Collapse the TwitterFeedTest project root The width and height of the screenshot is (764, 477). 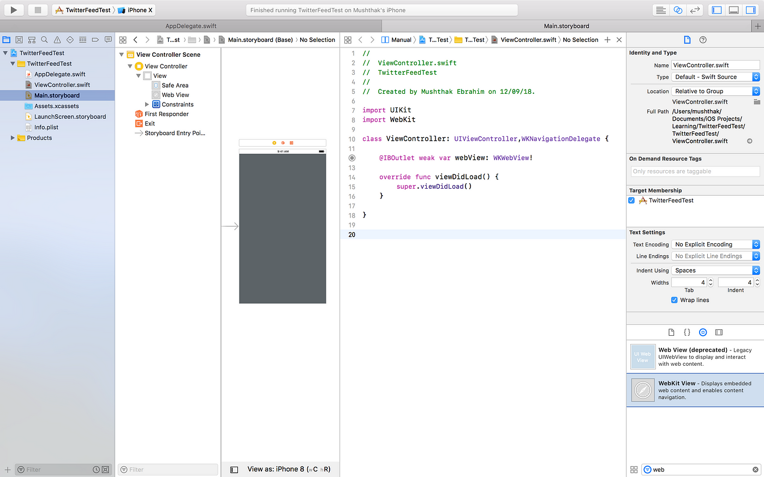pyautogui.click(x=5, y=53)
